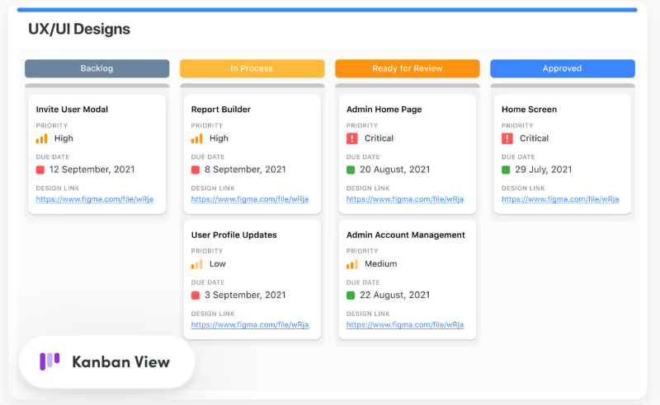
Task: Click the High text on Invite User Modal card
Action: point(64,138)
